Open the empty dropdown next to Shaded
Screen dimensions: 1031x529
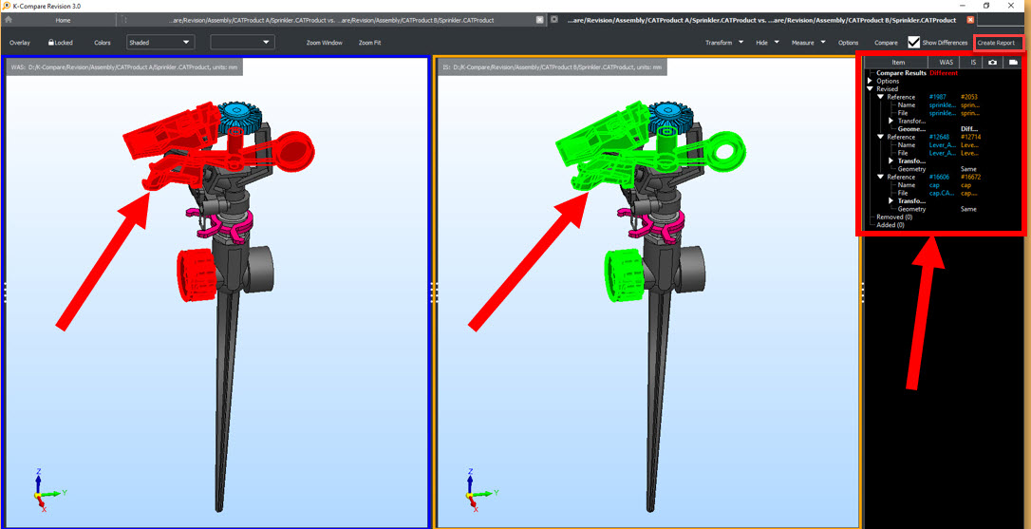(x=241, y=43)
